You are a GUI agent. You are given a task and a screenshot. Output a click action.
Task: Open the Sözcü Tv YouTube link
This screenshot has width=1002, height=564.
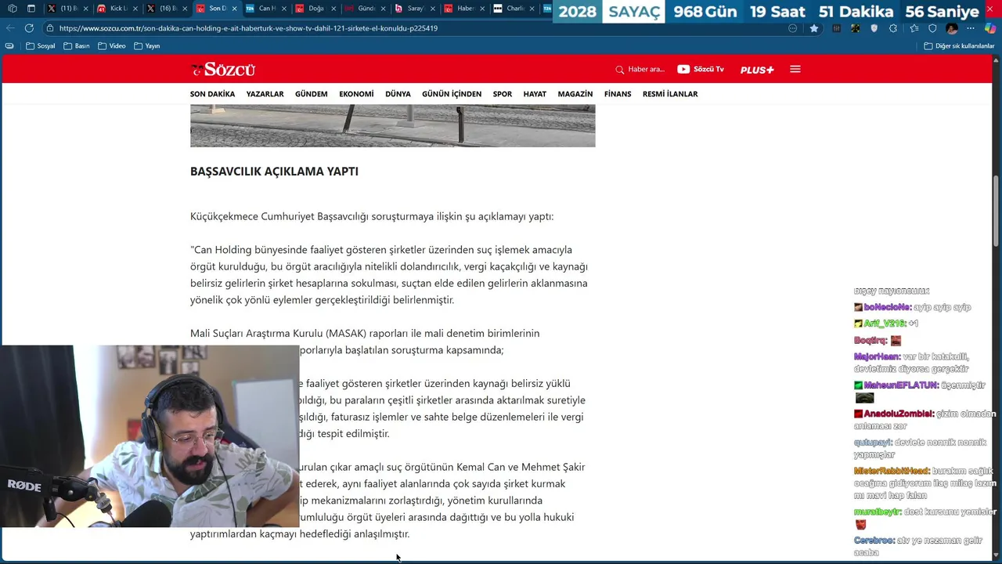[x=701, y=69]
